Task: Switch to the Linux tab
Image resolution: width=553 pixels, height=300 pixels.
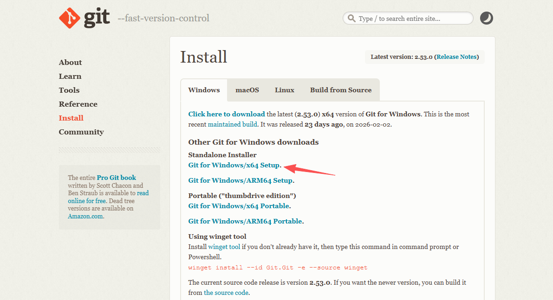Action: pos(284,90)
